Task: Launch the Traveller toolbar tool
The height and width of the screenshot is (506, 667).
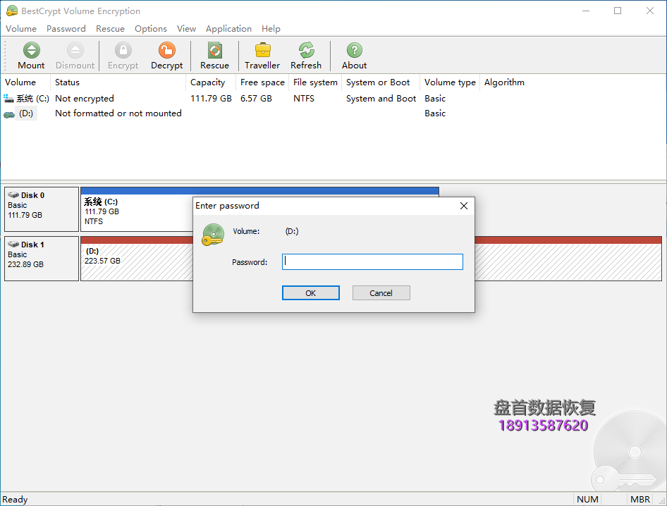Action: pyautogui.click(x=262, y=56)
